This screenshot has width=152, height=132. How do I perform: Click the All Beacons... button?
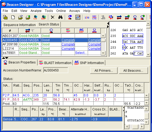tap(133, 71)
